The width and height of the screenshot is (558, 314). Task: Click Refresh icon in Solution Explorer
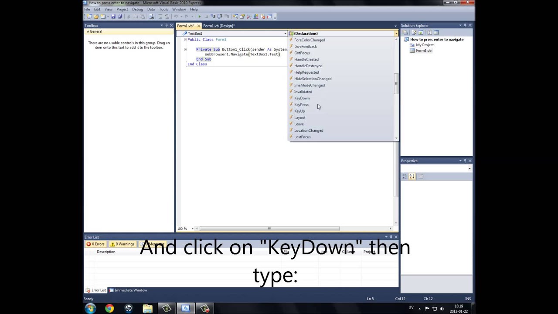click(421, 33)
